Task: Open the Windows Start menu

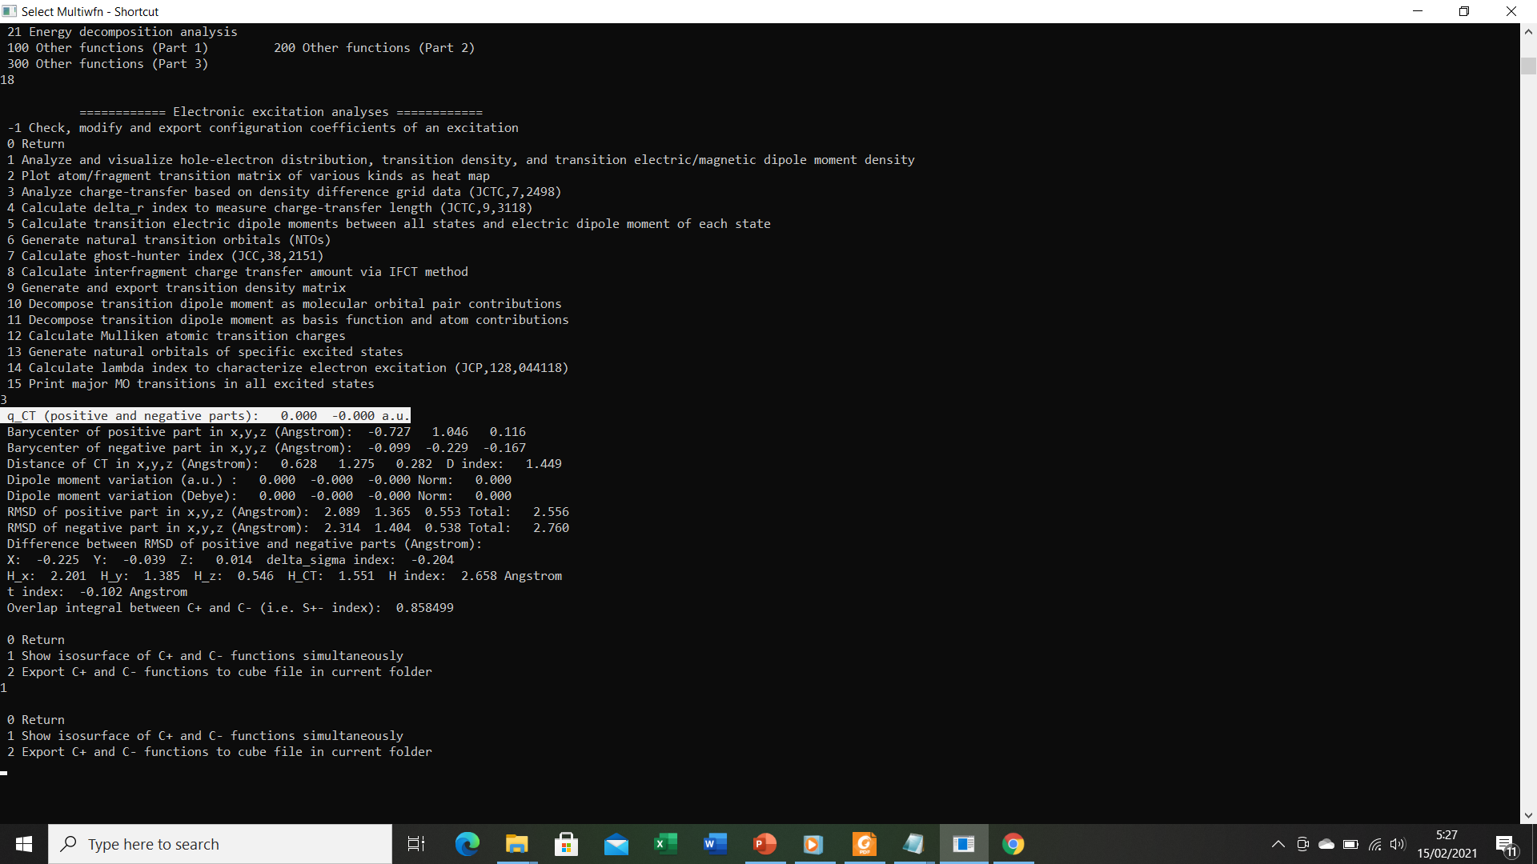Action: coord(24,844)
